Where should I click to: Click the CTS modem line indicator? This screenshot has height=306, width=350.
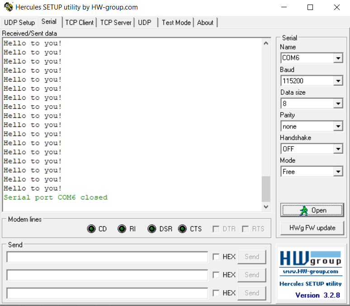pyautogui.click(x=182, y=229)
